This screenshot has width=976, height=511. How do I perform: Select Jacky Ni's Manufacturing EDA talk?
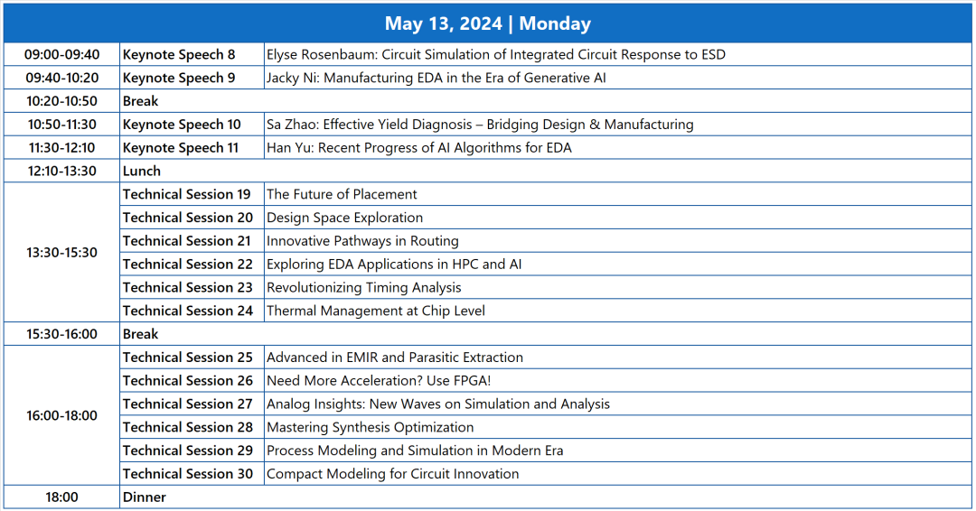tap(436, 79)
